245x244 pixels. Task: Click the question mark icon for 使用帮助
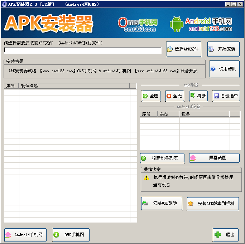coord(213,69)
